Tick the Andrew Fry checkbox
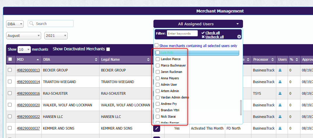 [158, 104]
